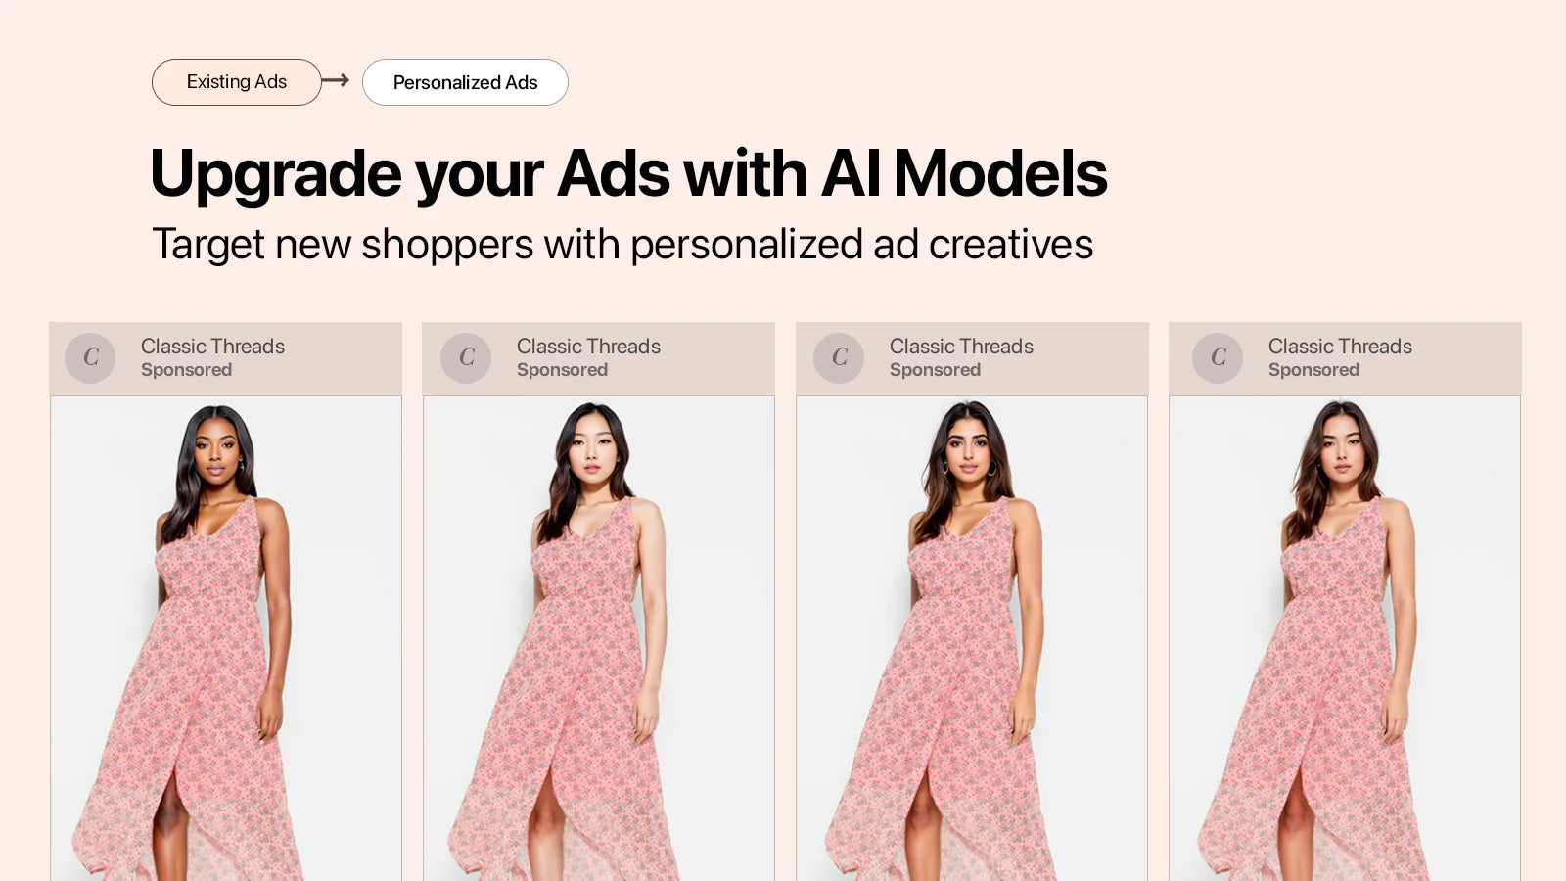This screenshot has width=1566, height=881.
Task: Open Classic Threads name in fourth ad
Action: (x=1340, y=347)
